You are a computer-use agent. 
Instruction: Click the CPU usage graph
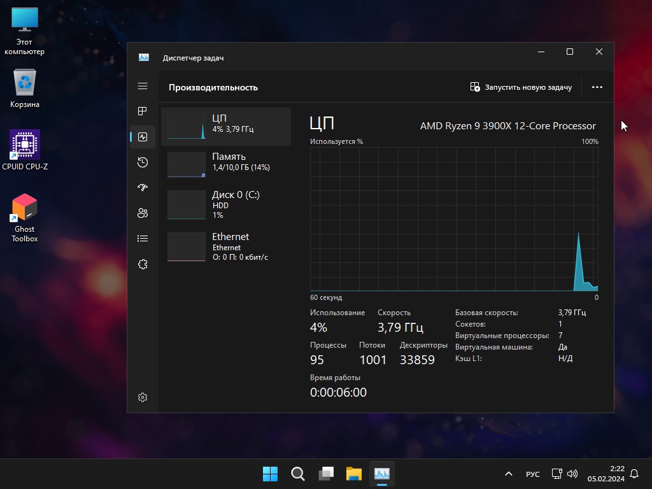(x=453, y=219)
